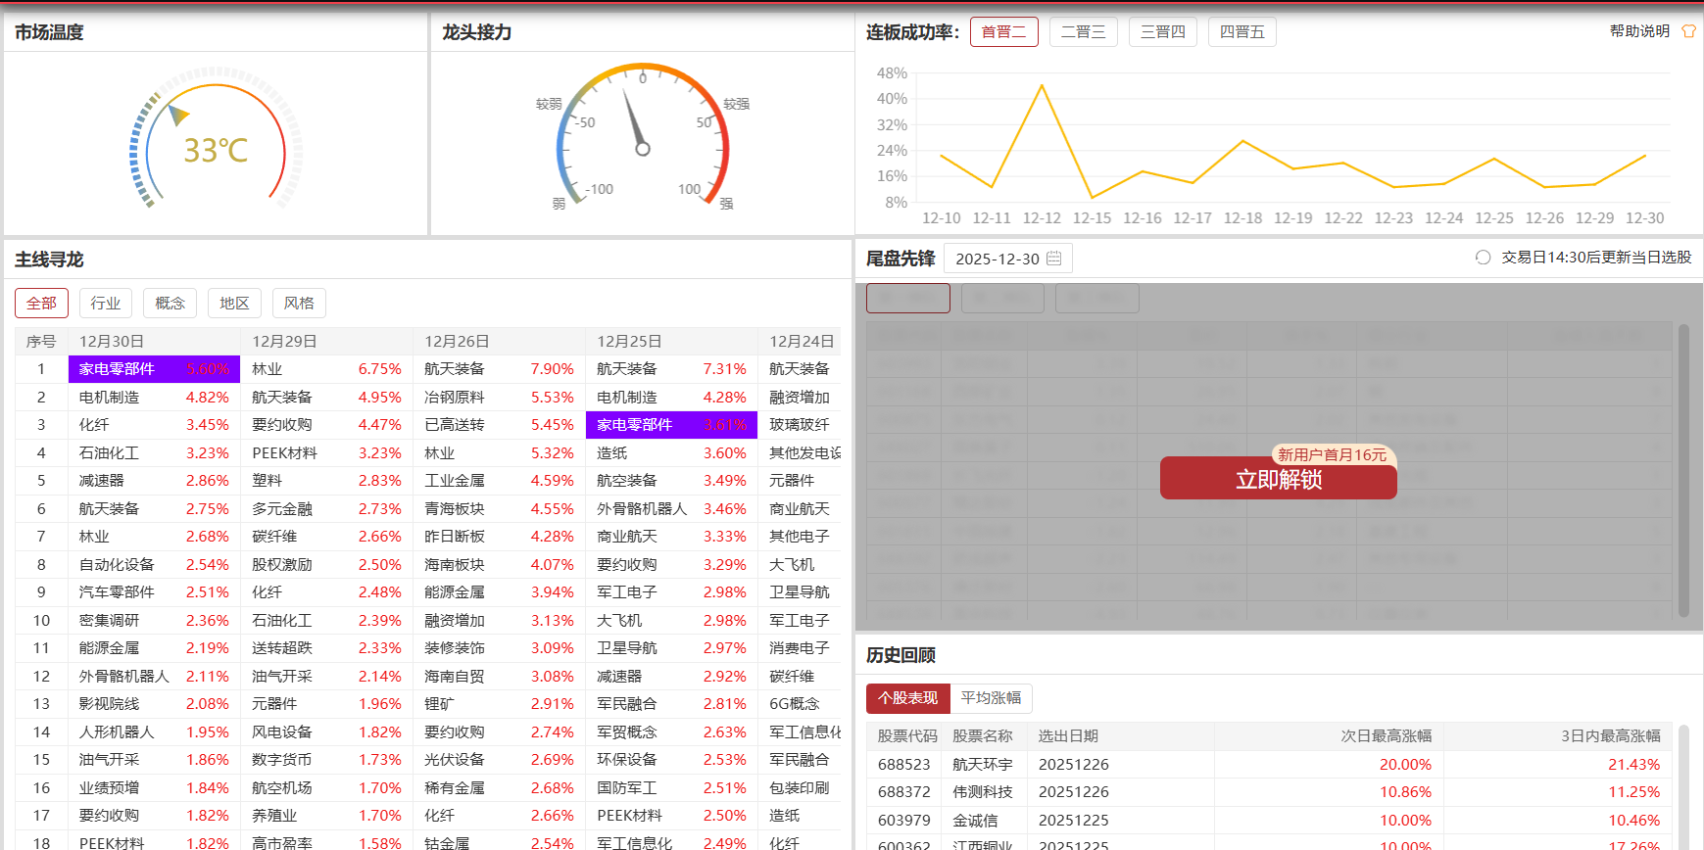1704x850 pixels.
Task: Click the 历史回顾 table scrollbar
Action: 1683,786
